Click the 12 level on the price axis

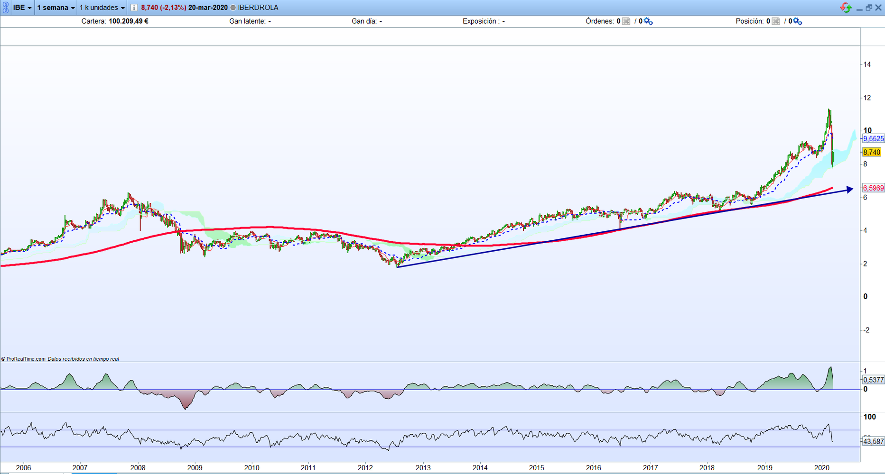(x=867, y=98)
